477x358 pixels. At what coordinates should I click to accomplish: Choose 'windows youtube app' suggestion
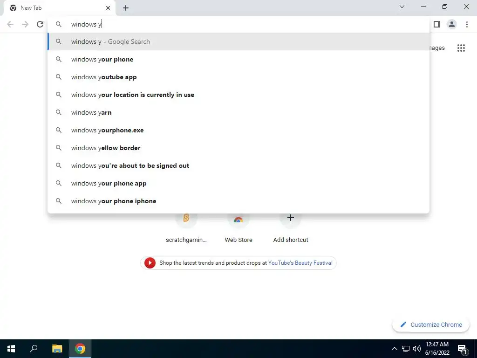pyautogui.click(x=238, y=77)
